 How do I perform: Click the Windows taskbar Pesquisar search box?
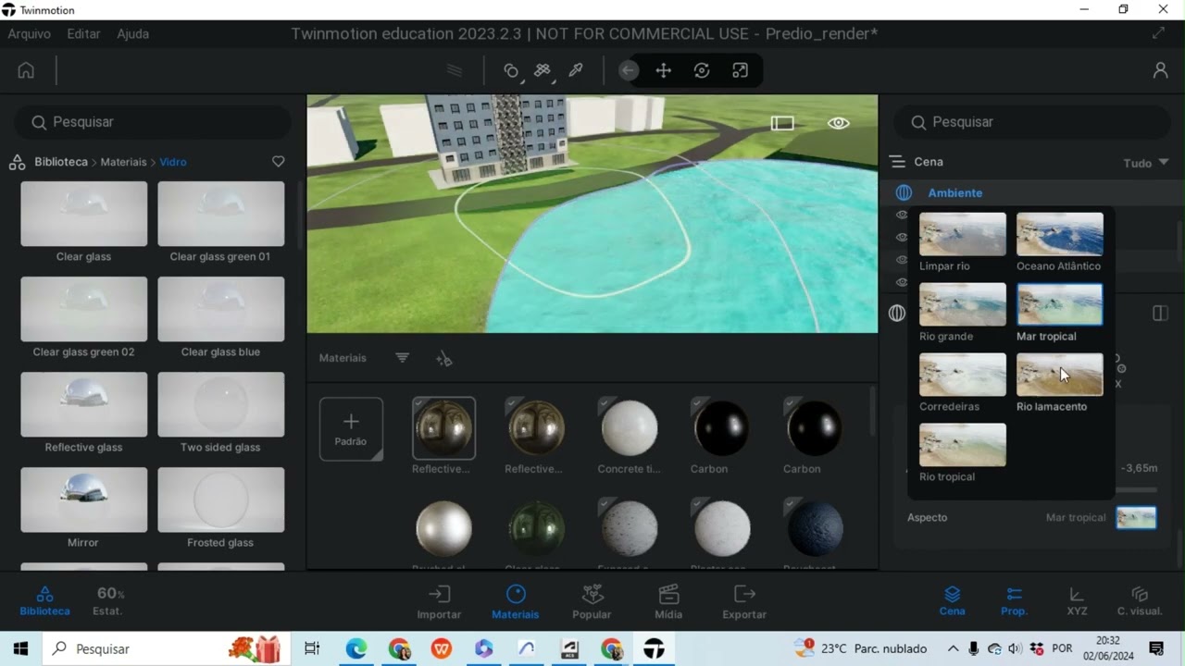(x=165, y=648)
